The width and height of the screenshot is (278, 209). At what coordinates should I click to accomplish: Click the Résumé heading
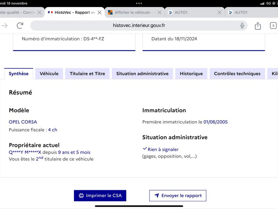(x=21, y=92)
